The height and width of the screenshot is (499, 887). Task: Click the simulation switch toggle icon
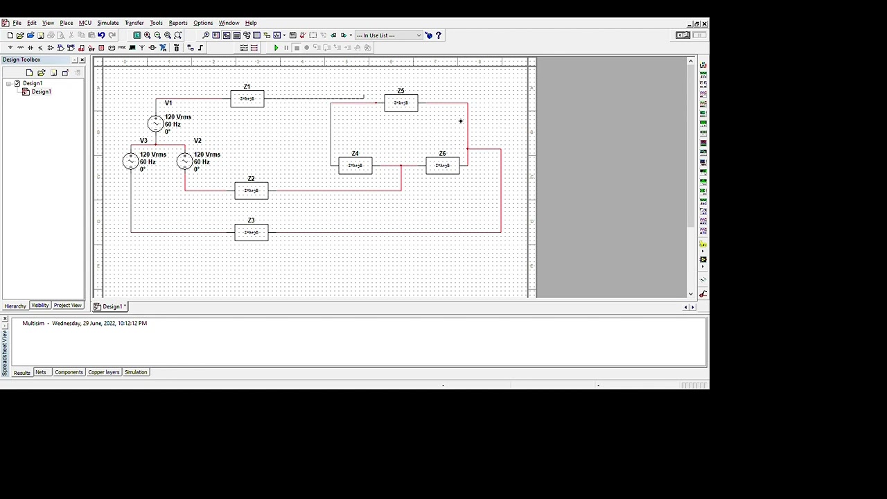683,35
